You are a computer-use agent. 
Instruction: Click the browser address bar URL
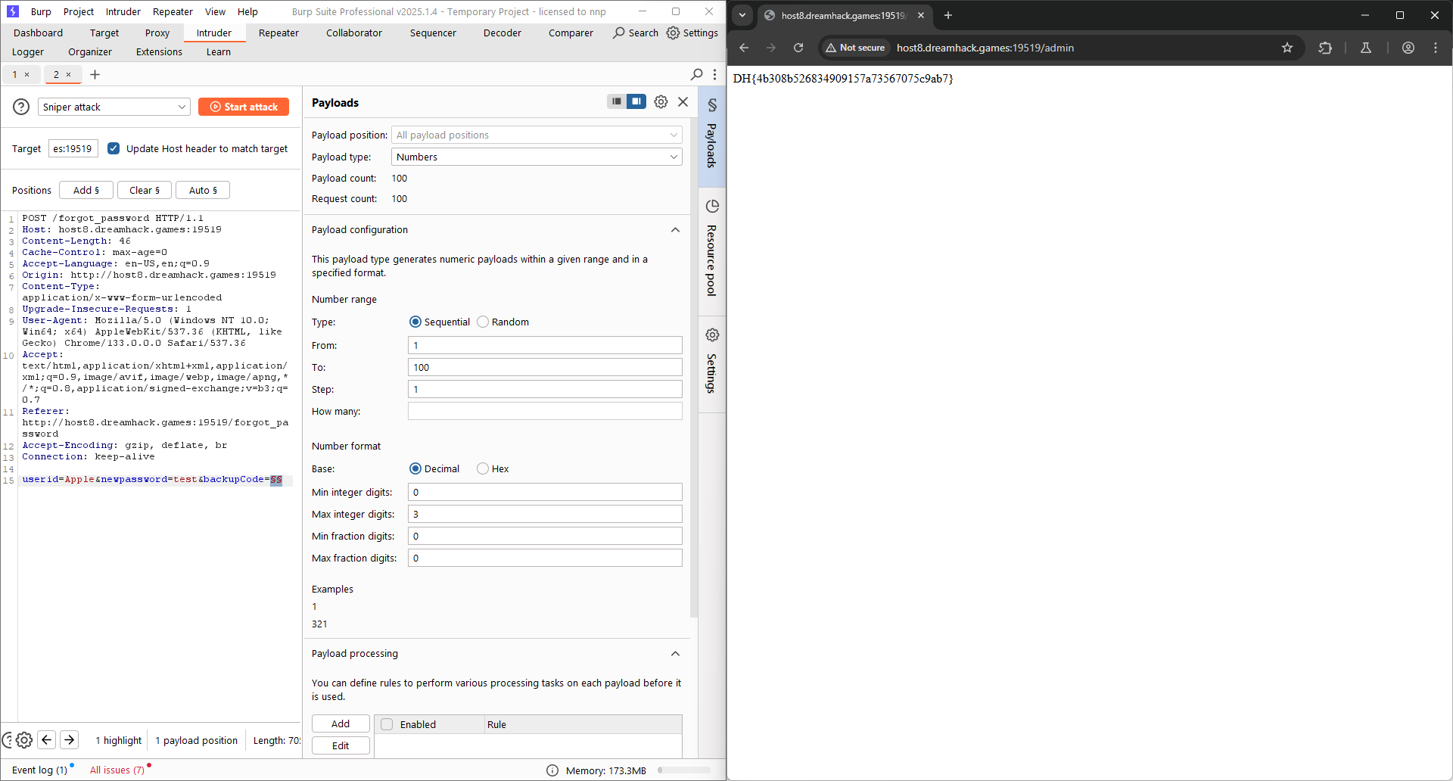pos(985,48)
